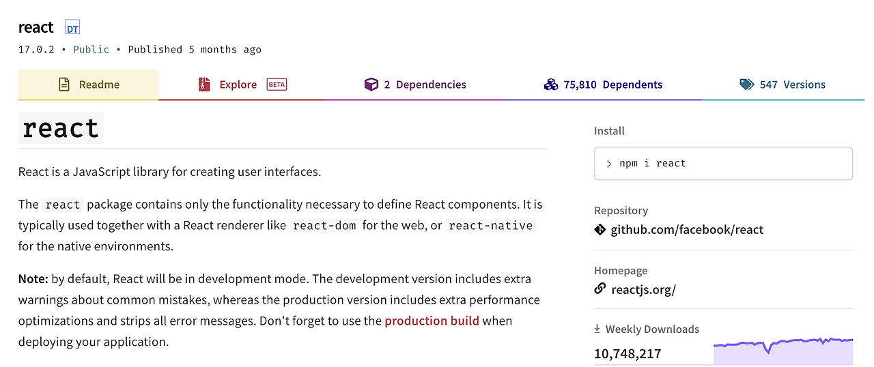The image size is (874, 367).
Task: Click the Dependents boxes icon
Action: pos(551,85)
